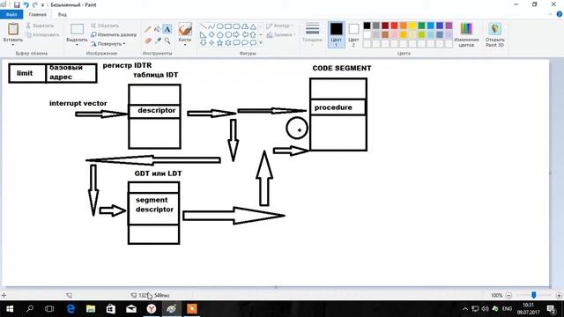Open Paint help question mark

[560, 14]
